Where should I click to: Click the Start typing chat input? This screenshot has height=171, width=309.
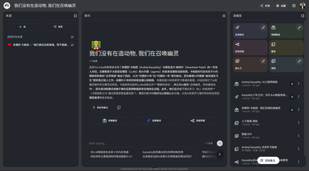(x=145, y=143)
